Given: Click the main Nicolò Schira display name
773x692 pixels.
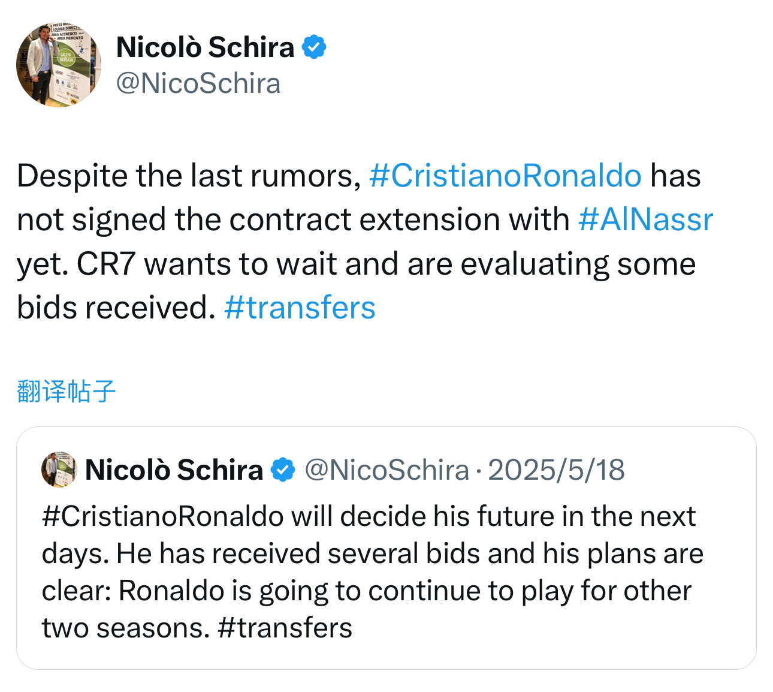Looking at the screenshot, I should [x=205, y=47].
